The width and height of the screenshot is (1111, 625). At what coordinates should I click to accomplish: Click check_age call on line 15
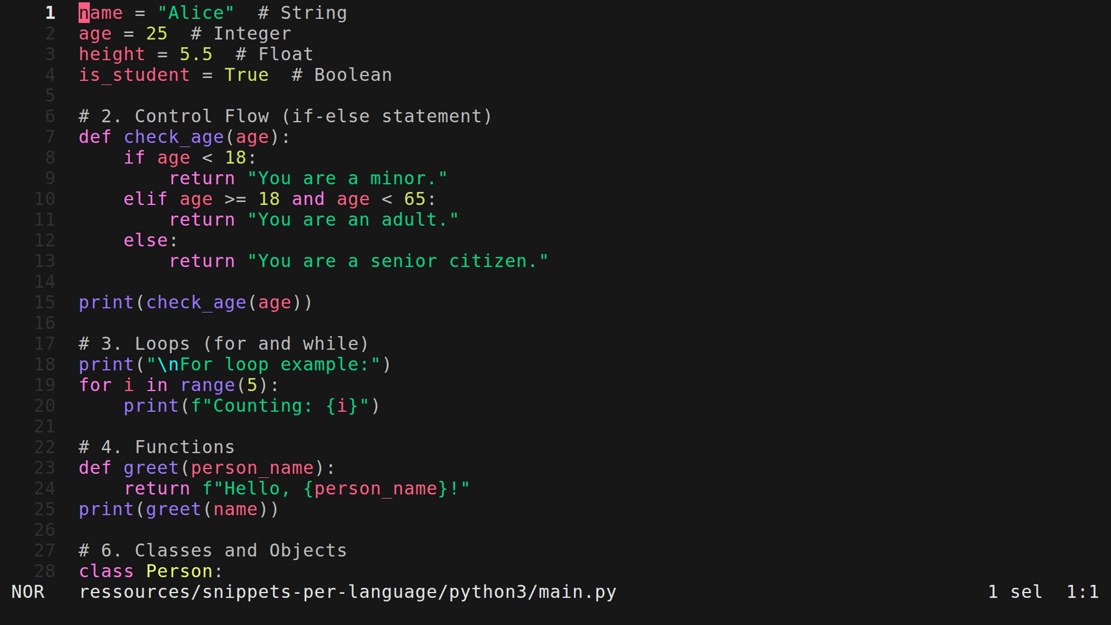click(x=196, y=303)
